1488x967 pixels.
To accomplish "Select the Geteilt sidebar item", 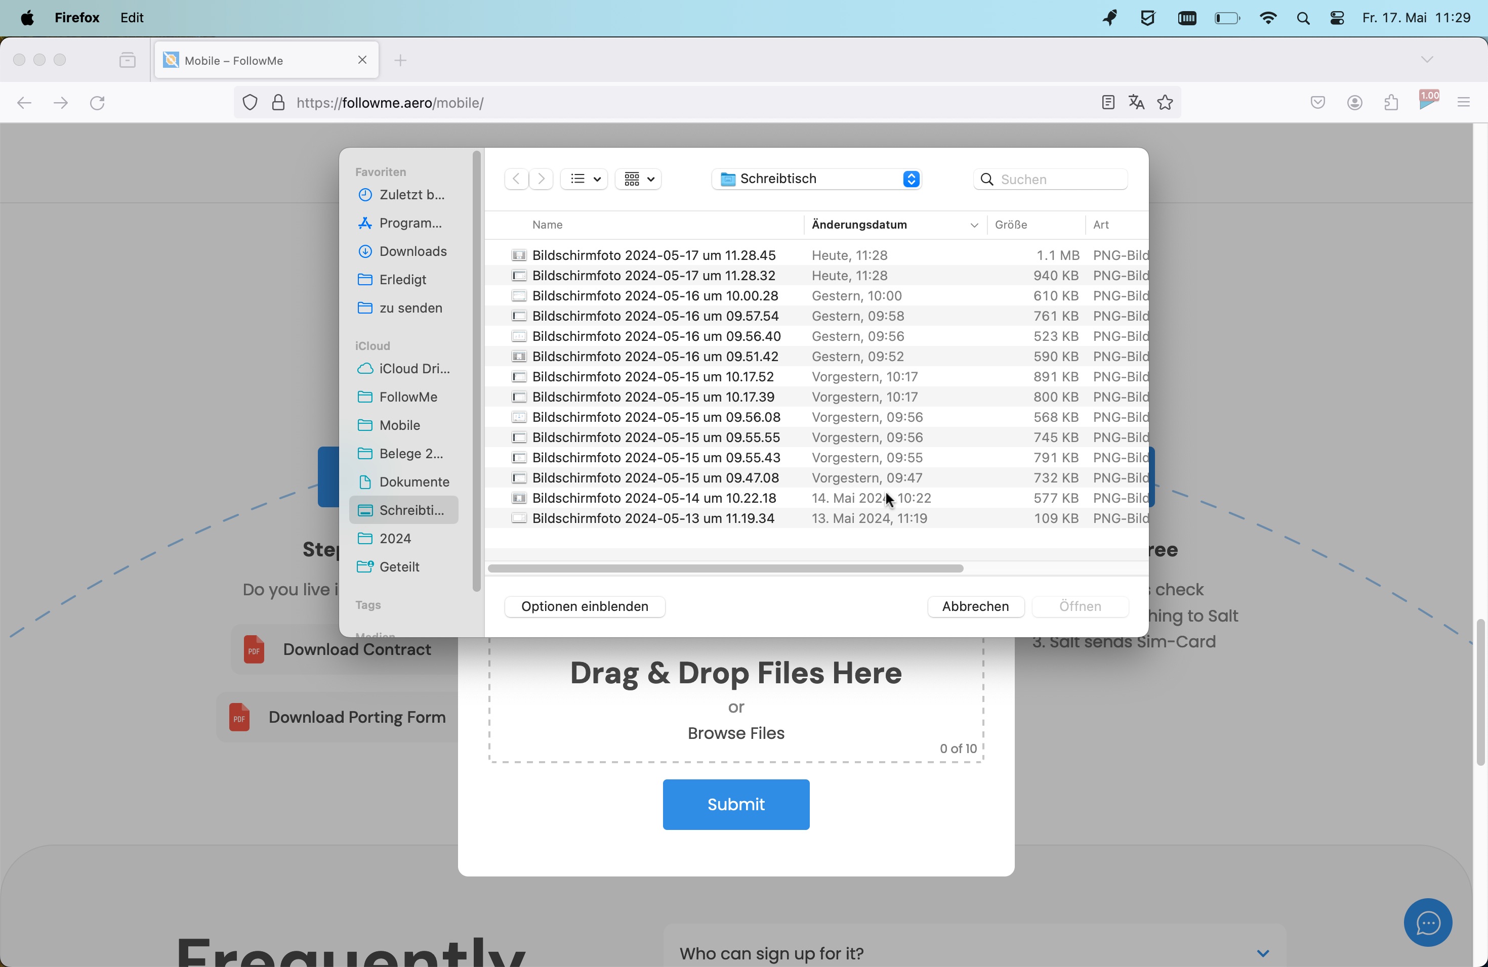I will [x=403, y=566].
